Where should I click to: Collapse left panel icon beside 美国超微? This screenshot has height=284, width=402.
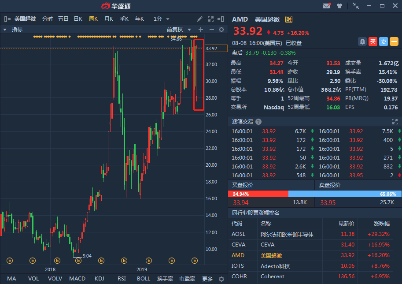(7, 19)
